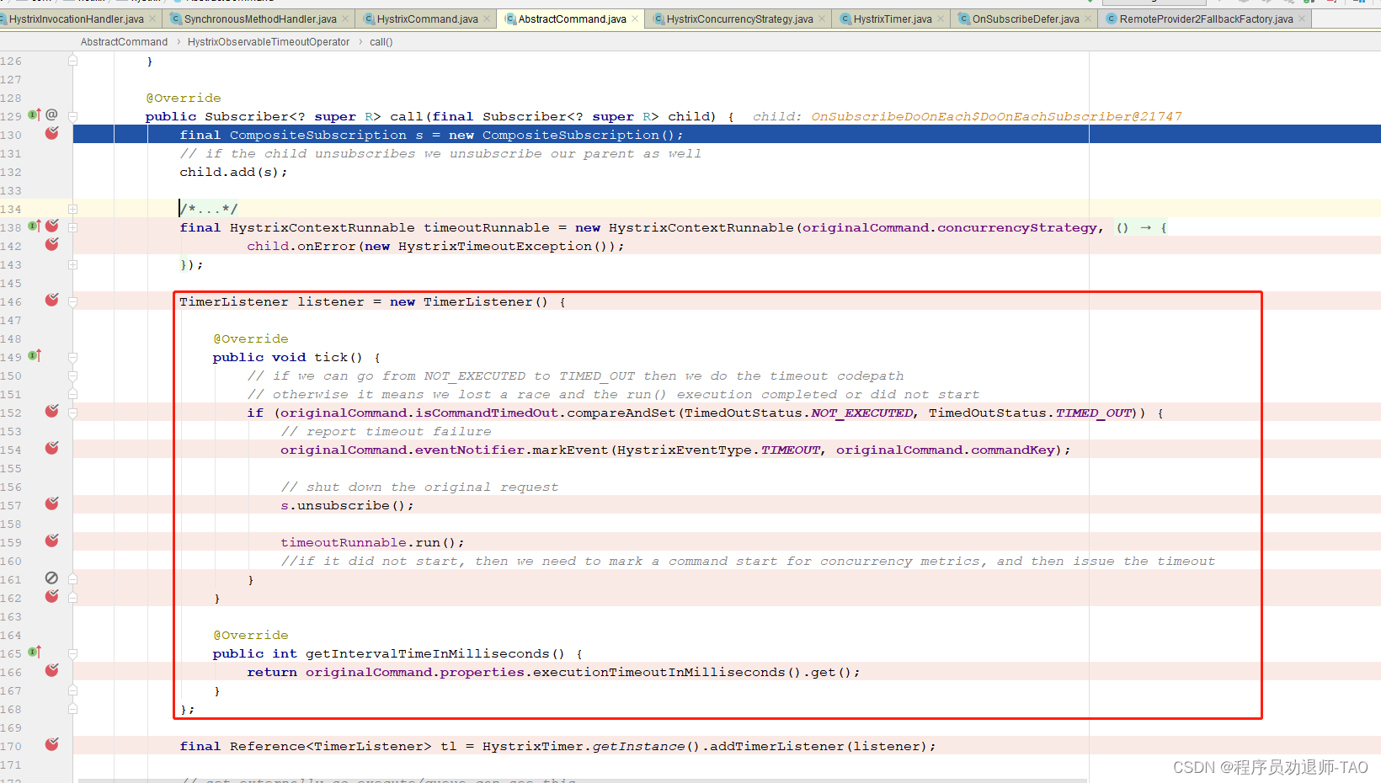This screenshot has width=1381, height=783.
Task: Click the compareAndSet method call
Action: tap(621, 413)
